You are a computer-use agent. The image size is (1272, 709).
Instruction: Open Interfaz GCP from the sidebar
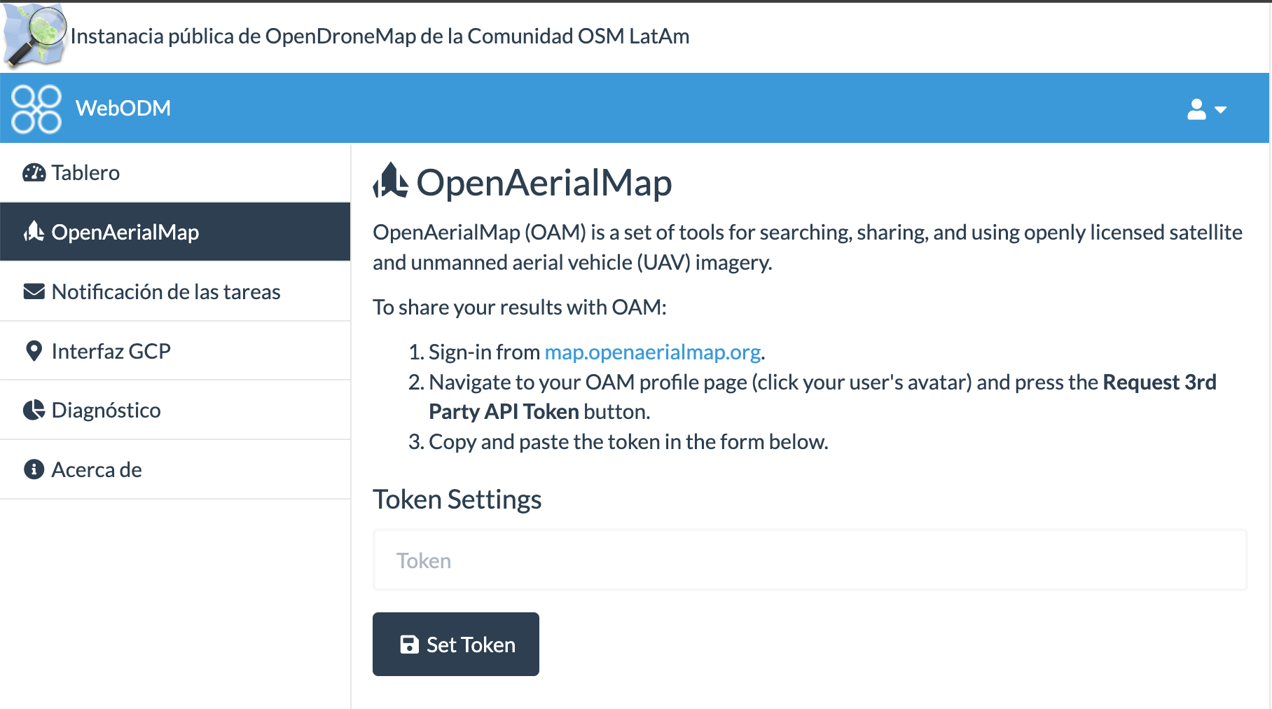click(175, 351)
